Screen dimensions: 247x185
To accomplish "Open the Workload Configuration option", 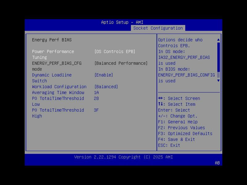I will 60,87.
